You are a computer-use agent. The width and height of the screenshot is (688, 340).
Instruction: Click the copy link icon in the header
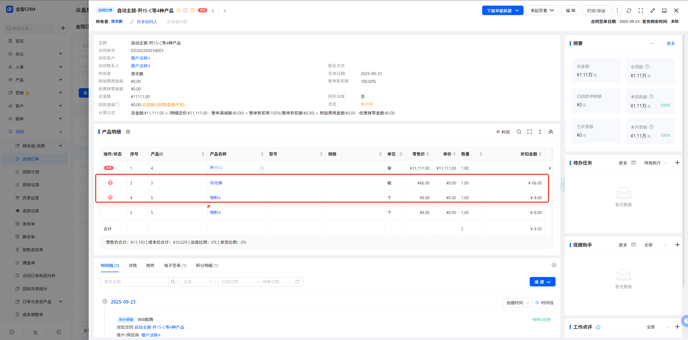653,10
